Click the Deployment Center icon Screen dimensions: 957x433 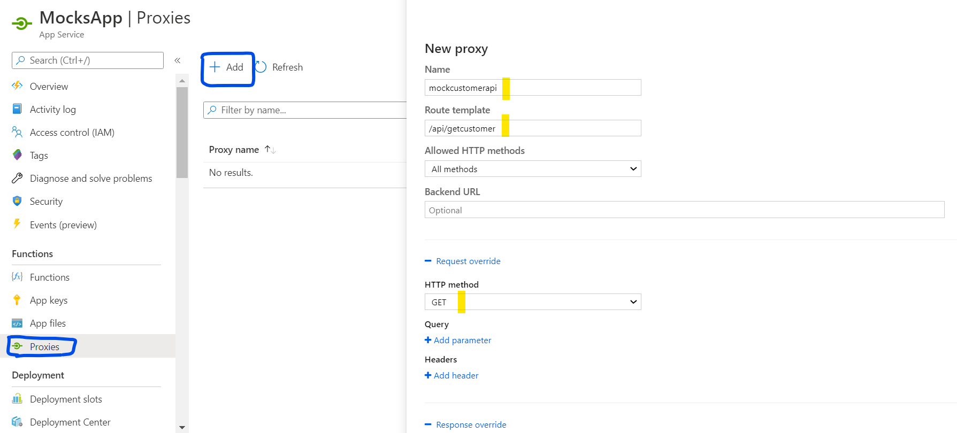coord(17,422)
